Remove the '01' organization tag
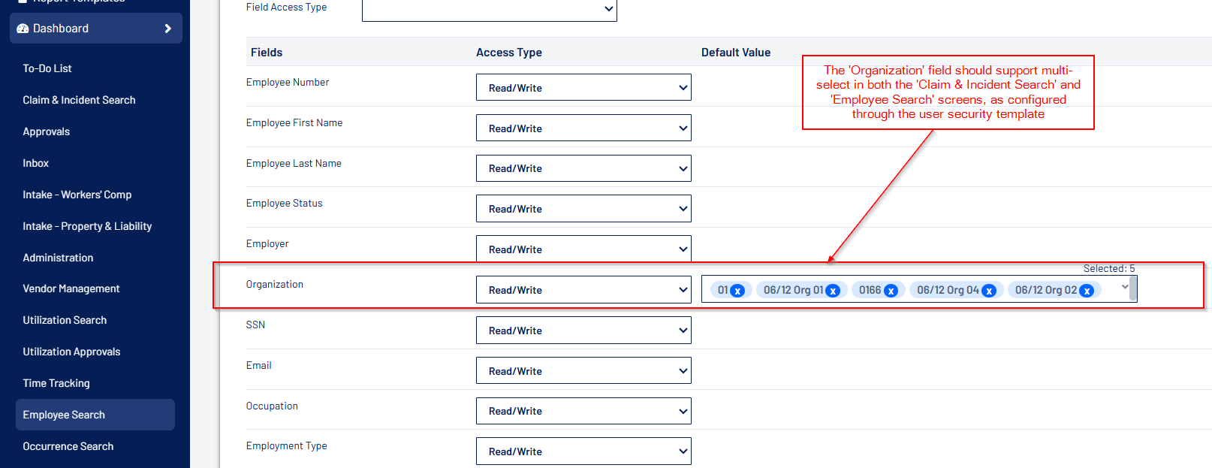 pos(737,291)
